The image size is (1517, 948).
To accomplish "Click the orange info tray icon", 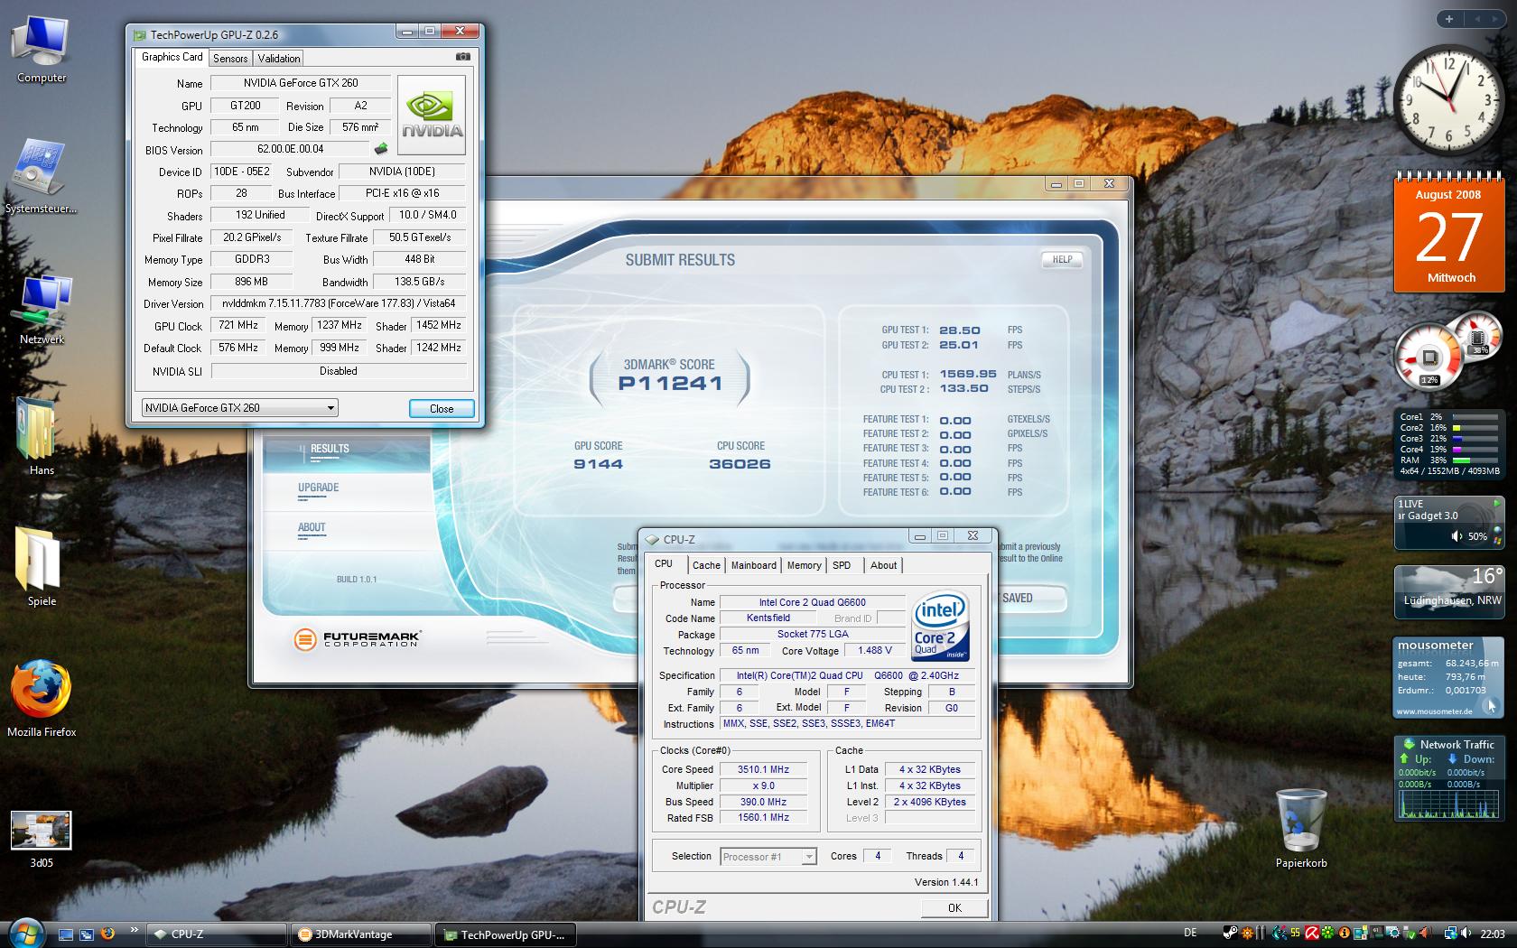I will tap(1344, 934).
